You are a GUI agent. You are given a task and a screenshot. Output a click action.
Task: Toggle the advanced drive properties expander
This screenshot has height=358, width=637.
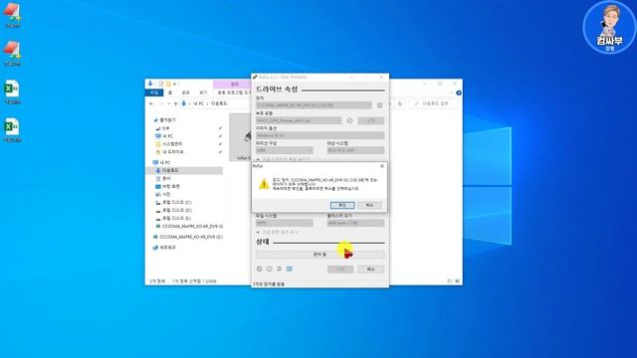click(x=283, y=159)
